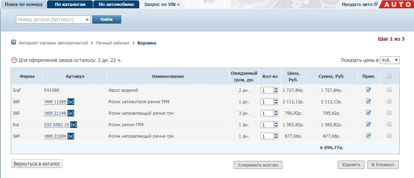Open note icon for VKM 21004 row
This screenshot has height=178, width=414.
pos(369,136)
